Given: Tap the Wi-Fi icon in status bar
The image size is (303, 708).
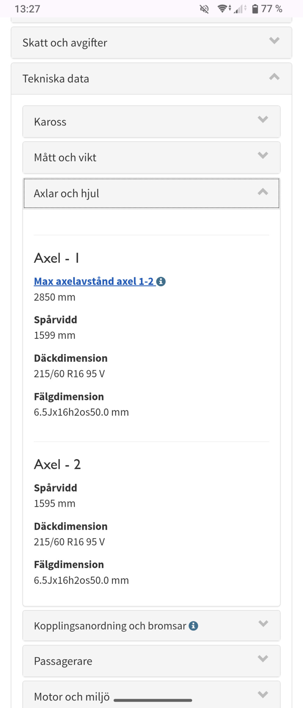Looking at the screenshot, I should 223,9.
